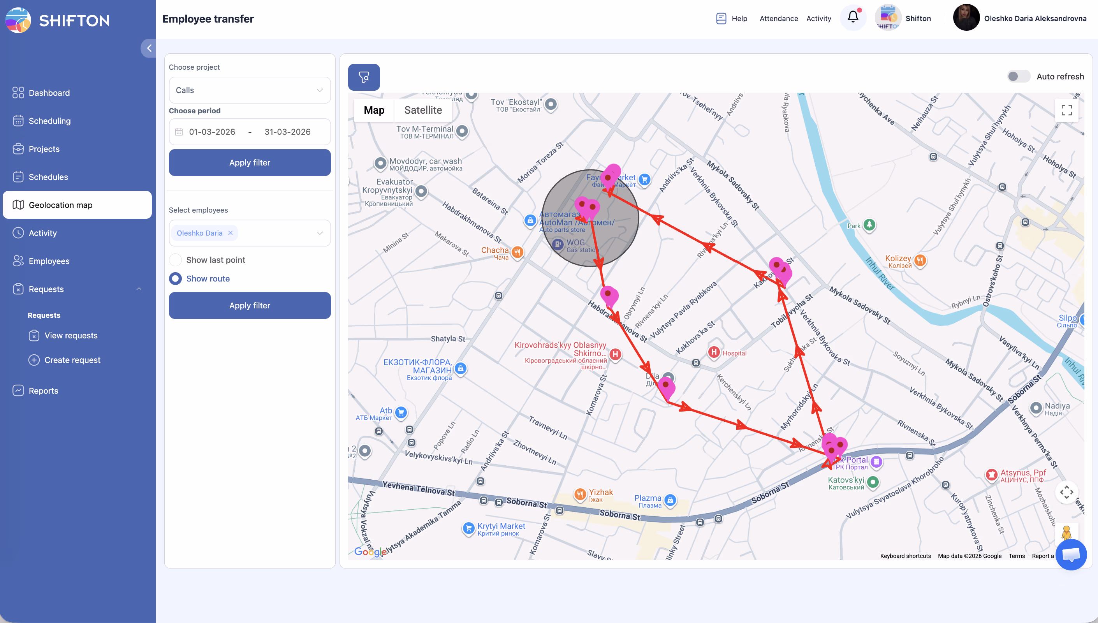Click the map camera controls icon
The height and width of the screenshot is (623, 1098).
click(x=1066, y=492)
